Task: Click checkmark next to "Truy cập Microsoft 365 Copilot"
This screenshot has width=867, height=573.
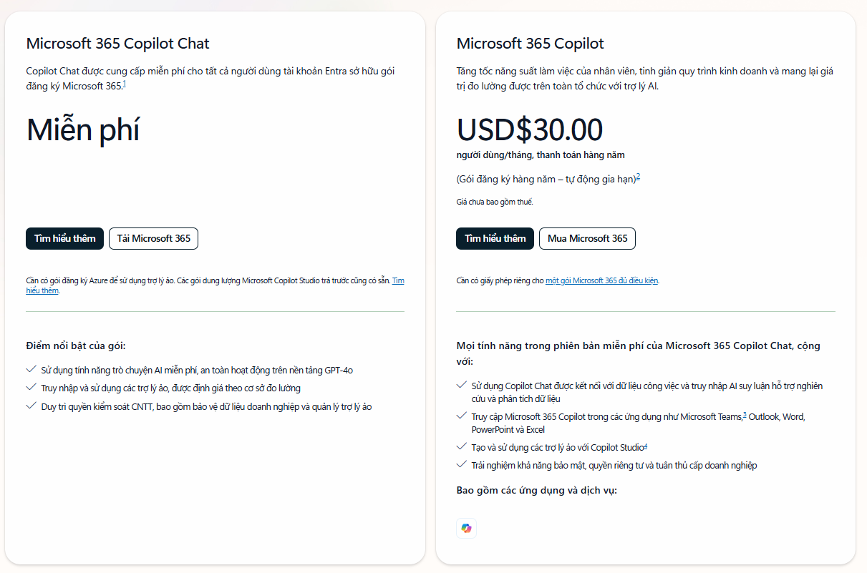Action: tap(462, 416)
